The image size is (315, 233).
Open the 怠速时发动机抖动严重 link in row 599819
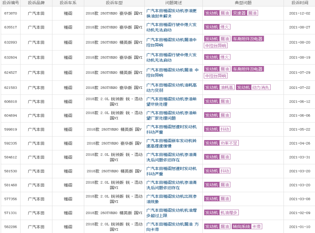pyautogui.click(x=171, y=129)
